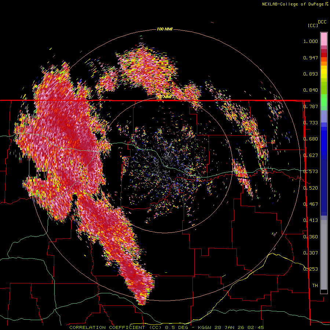This screenshot has height=330, width=330.
Task: Click the 0.680 scale value
Action: pos(311,139)
